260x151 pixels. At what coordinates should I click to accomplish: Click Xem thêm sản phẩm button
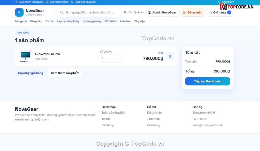coord(65,73)
